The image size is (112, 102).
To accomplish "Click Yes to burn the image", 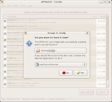I will (80, 73).
